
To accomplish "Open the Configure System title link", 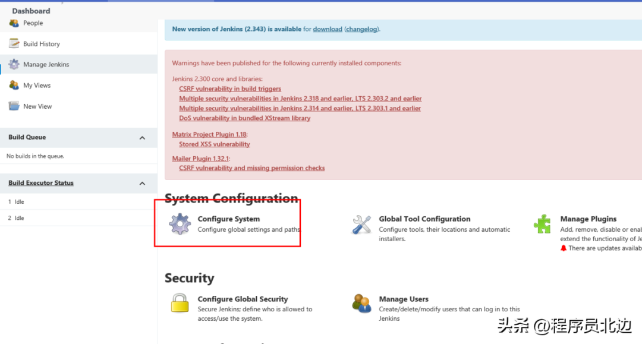I will point(228,219).
